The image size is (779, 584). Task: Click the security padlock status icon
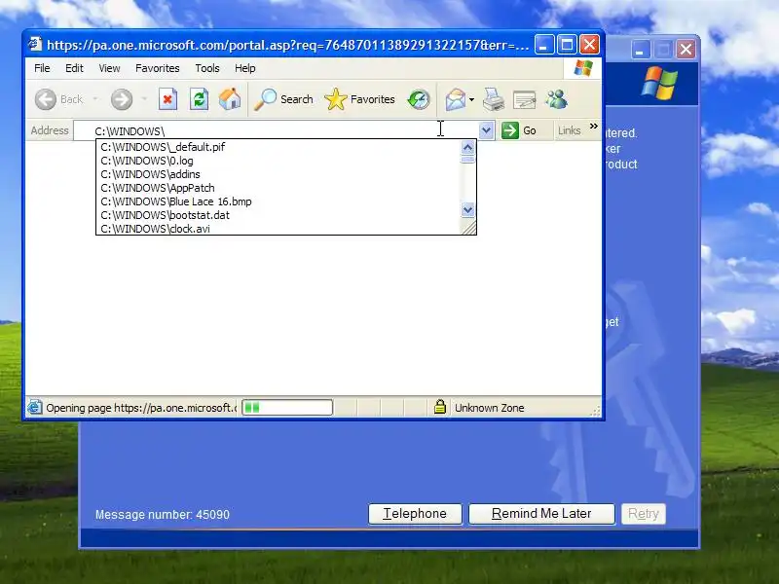tap(440, 407)
